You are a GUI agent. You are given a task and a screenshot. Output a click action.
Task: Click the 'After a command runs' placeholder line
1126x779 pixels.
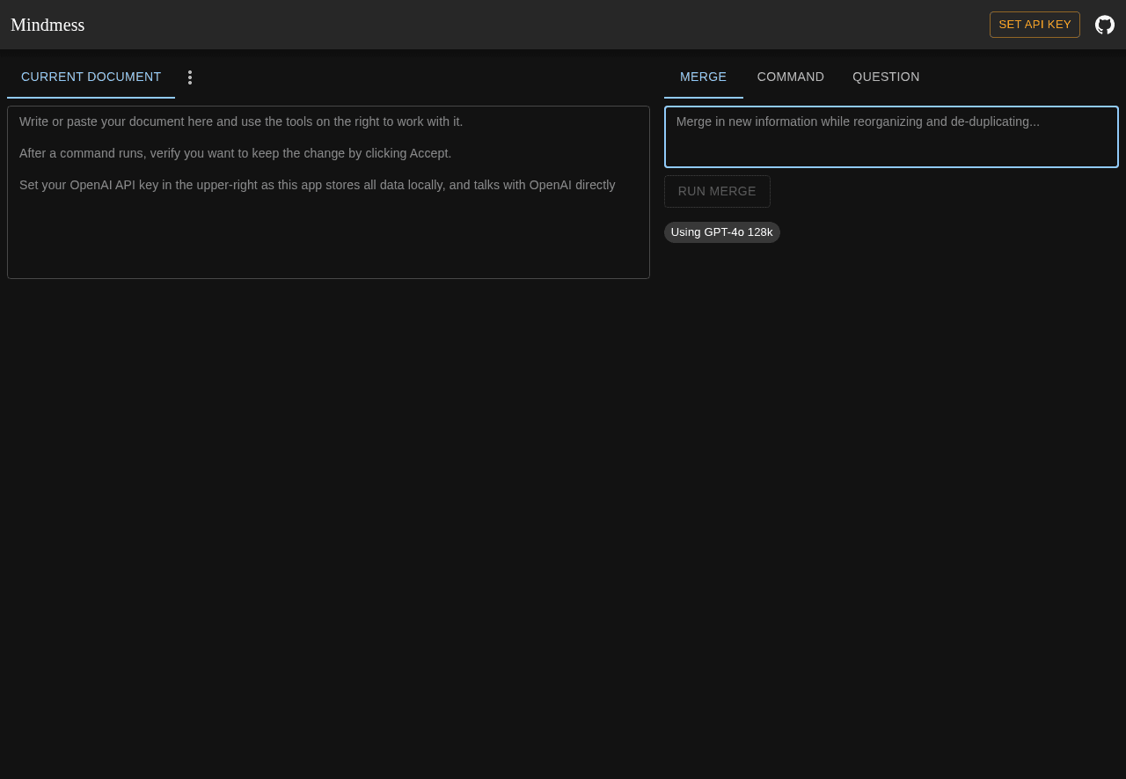235,153
